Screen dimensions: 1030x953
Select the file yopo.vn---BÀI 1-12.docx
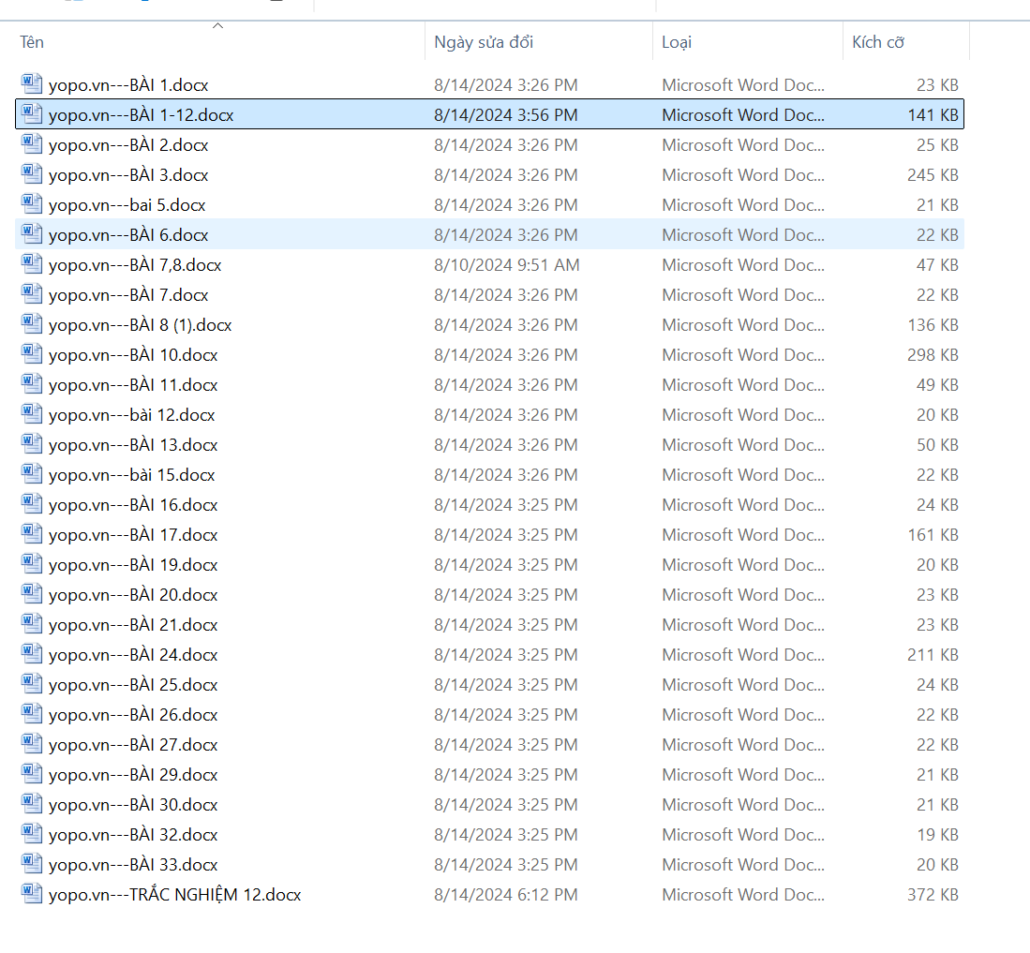click(141, 115)
